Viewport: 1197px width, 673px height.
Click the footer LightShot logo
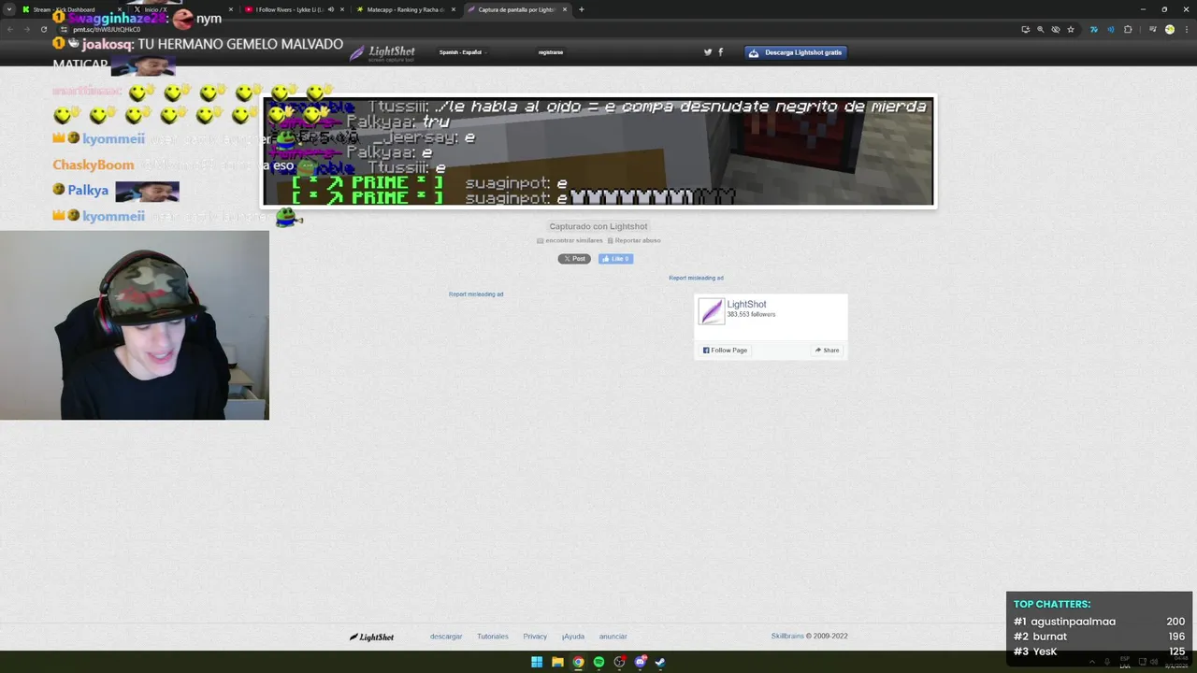coord(371,637)
